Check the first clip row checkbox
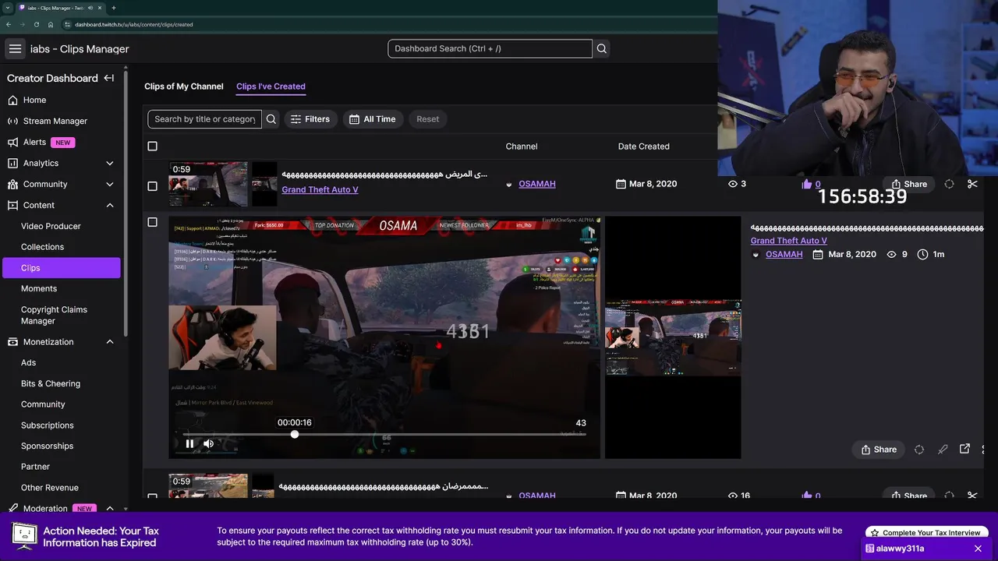998x561 pixels. coord(152,186)
